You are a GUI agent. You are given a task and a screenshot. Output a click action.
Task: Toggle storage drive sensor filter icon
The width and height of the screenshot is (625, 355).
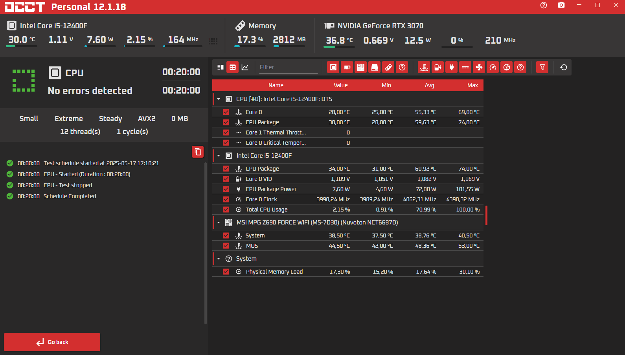pos(374,67)
